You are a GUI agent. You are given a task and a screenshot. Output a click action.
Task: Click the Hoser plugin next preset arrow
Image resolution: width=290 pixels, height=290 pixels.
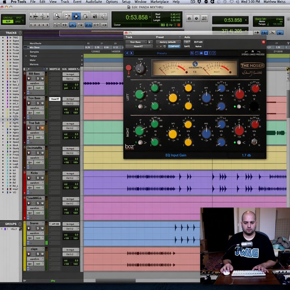131,53
